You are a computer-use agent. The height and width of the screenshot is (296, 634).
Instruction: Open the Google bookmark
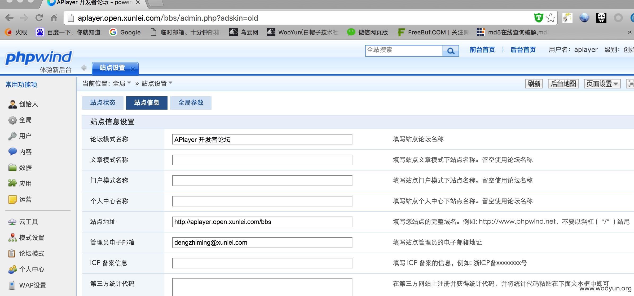pyautogui.click(x=125, y=32)
